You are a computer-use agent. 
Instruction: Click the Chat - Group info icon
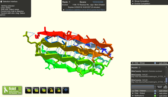pyautogui.click(x=155, y=63)
